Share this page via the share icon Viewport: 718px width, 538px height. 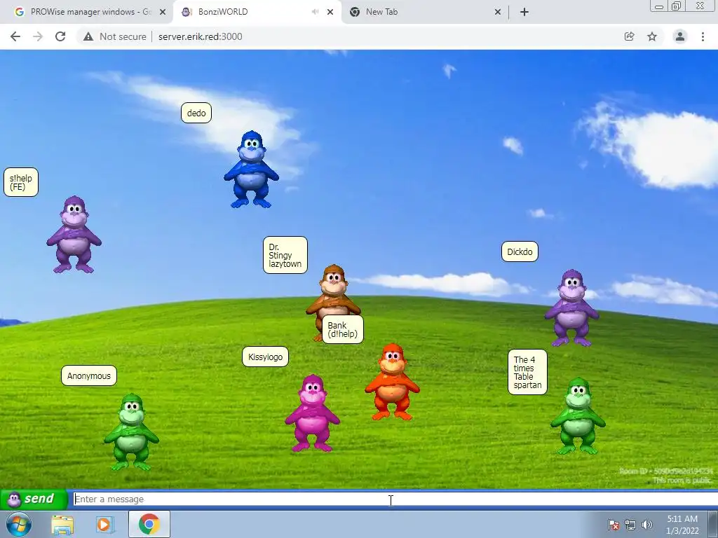[x=630, y=36]
